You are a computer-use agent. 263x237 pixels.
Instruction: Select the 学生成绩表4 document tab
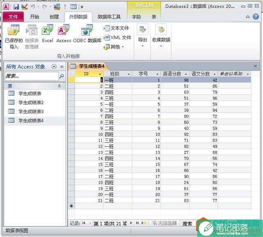point(88,66)
